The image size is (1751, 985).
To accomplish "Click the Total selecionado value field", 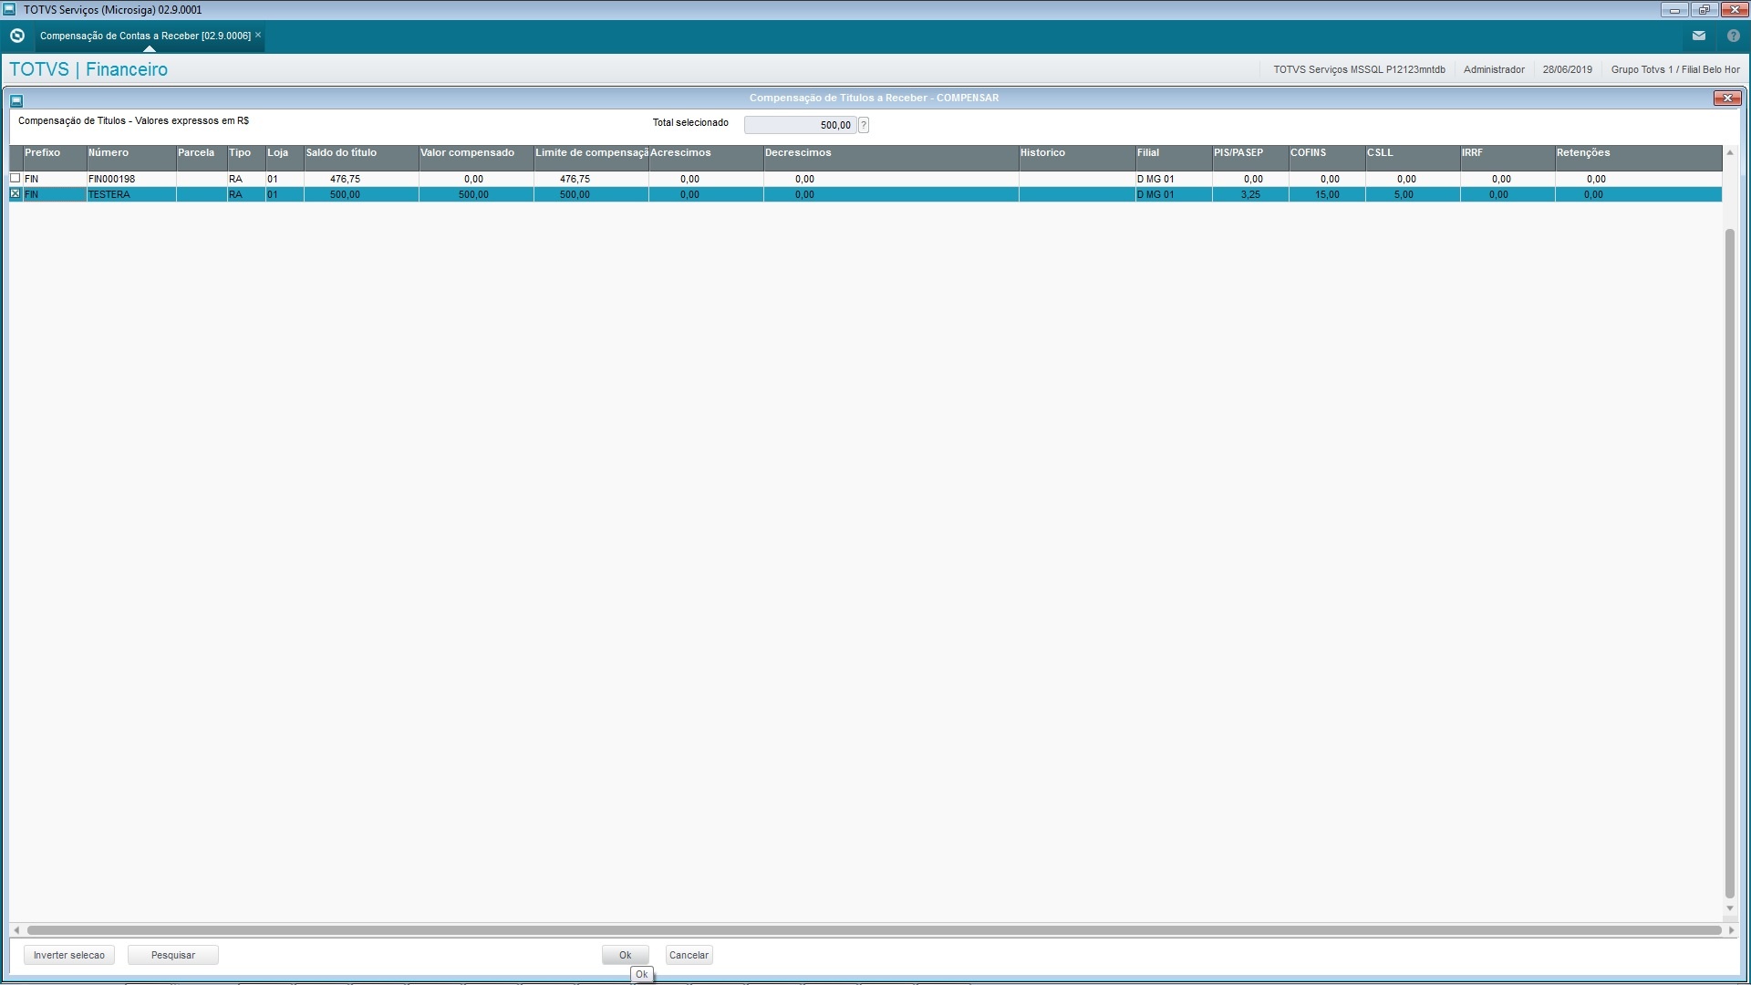I will coord(799,125).
